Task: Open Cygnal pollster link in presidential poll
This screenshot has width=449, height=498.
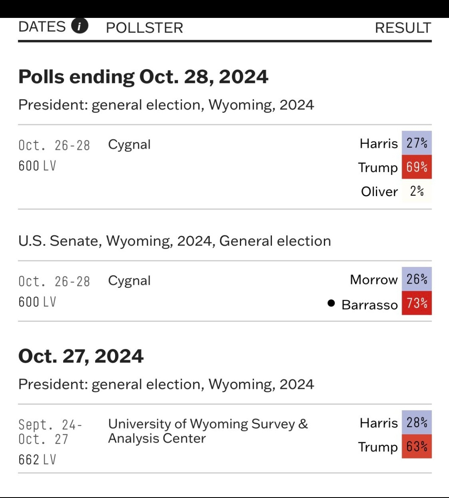Action: coord(129,144)
